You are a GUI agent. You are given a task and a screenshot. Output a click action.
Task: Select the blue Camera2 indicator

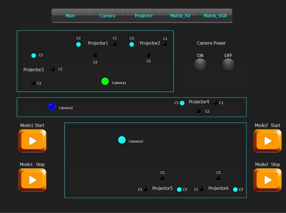[x=52, y=106]
